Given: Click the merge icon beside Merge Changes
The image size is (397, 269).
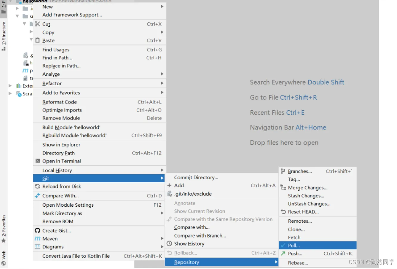Looking at the screenshot, I should [283, 188].
